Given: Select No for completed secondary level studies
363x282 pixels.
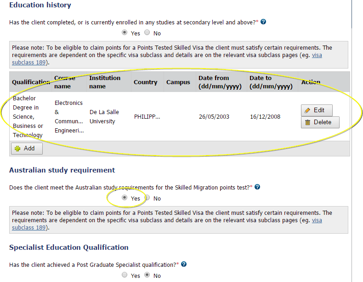Looking at the screenshot, I should pos(147,33).
